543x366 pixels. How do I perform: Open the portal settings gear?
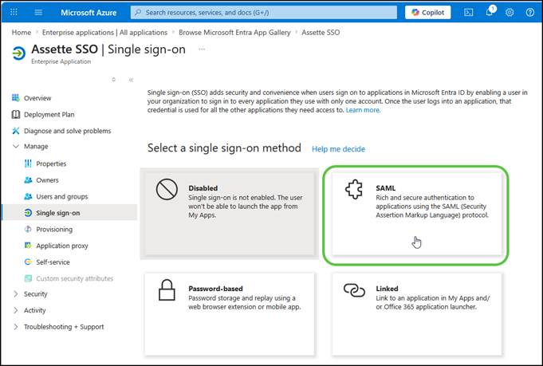coord(510,13)
